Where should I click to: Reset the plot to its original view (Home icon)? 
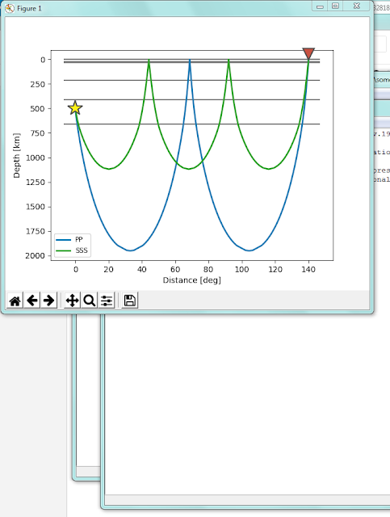pyautogui.click(x=15, y=301)
